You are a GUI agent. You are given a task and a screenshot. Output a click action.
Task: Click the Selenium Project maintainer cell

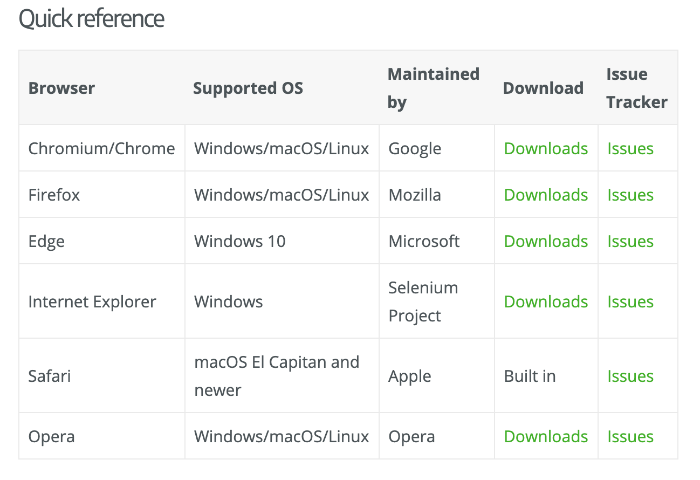pos(423,302)
